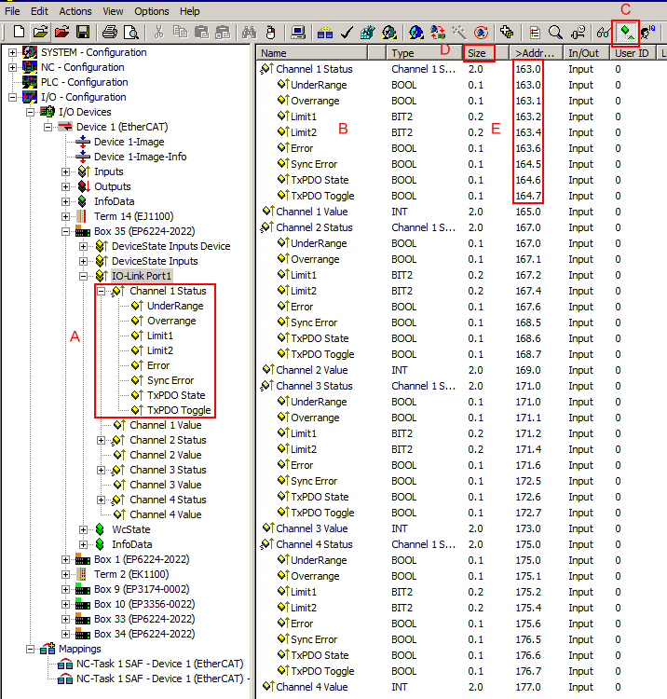
Task: Sort by the In/Out column header
Action: 586,53
